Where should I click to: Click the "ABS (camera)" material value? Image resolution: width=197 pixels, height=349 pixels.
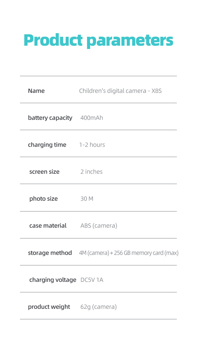(99, 226)
